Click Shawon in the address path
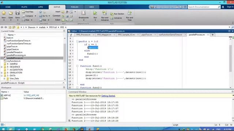The image size is (234, 131). 32,27
